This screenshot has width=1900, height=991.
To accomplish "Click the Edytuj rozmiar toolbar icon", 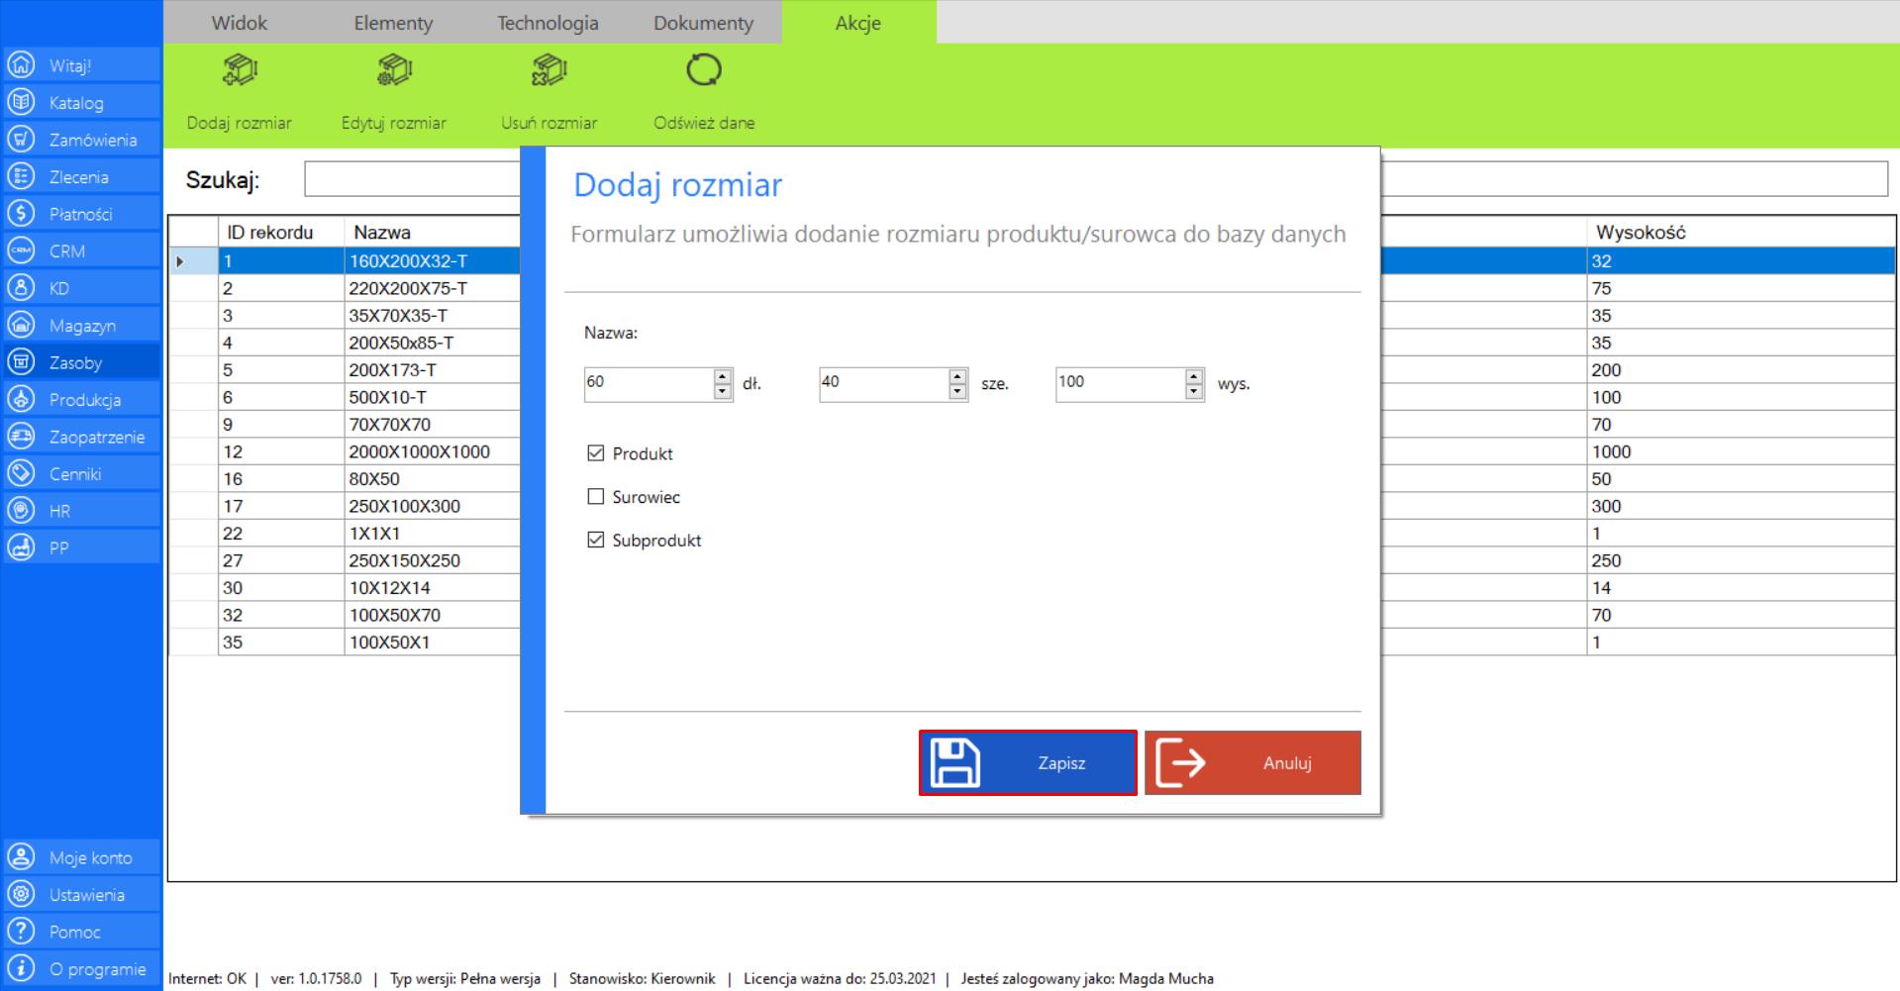I will [394, 71].
